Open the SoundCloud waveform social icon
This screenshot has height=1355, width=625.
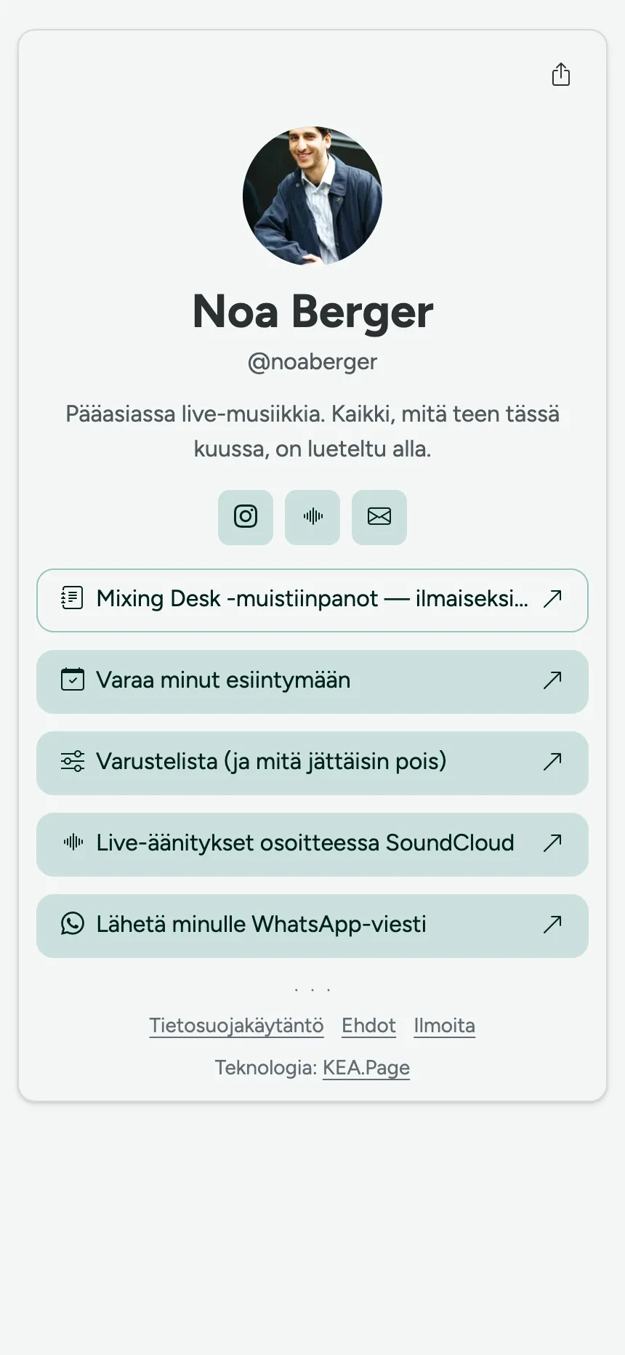312,517
